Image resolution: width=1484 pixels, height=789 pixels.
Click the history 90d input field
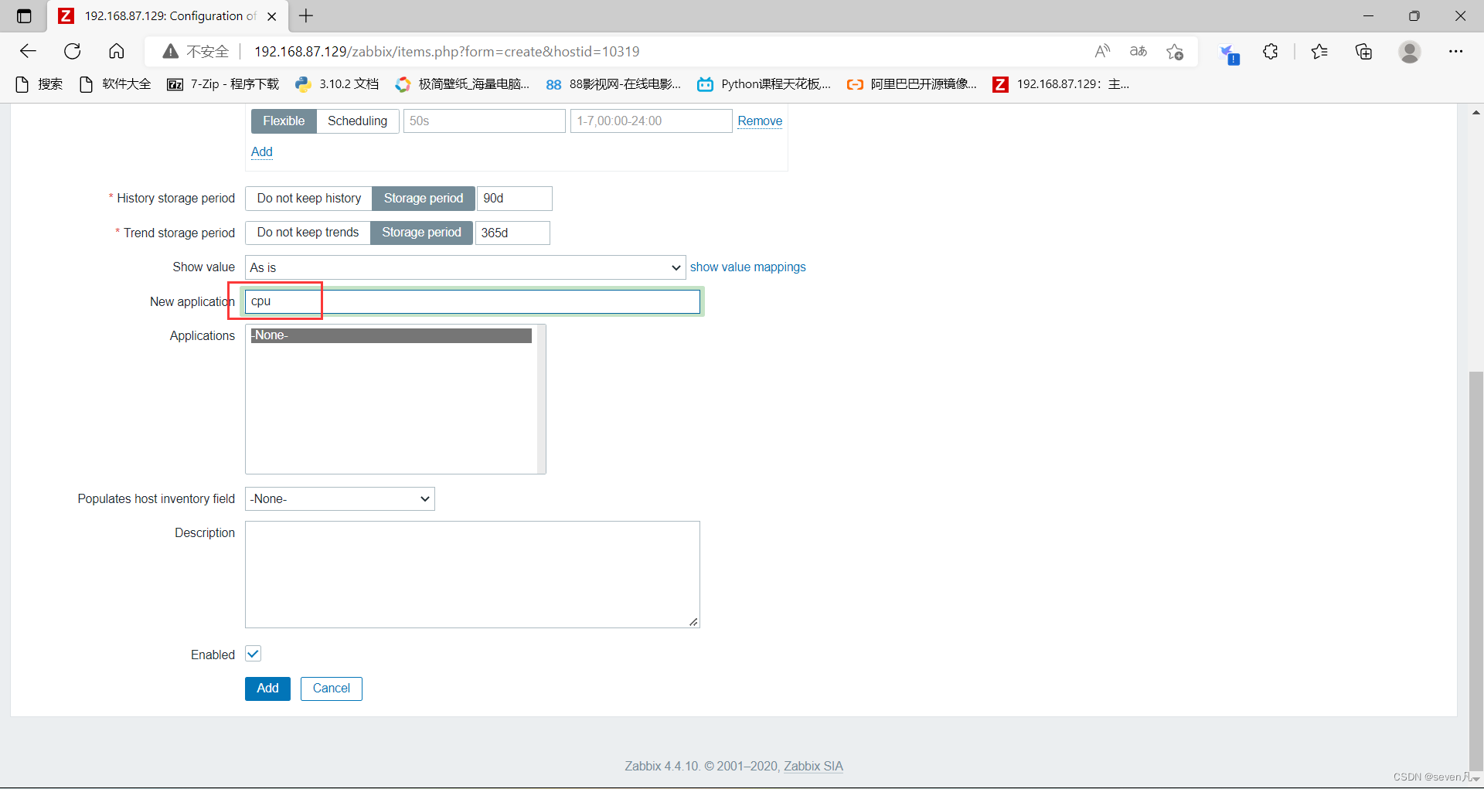pos(515,199)
